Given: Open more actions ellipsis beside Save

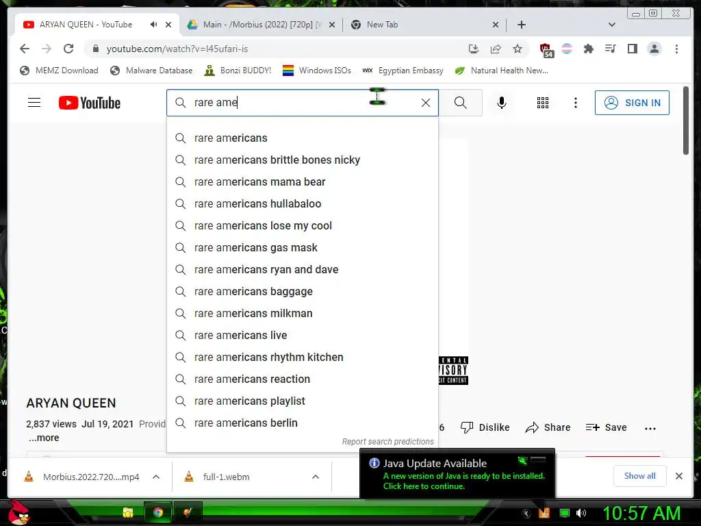Looking at the screenshot, I should [x=650, y=429].
